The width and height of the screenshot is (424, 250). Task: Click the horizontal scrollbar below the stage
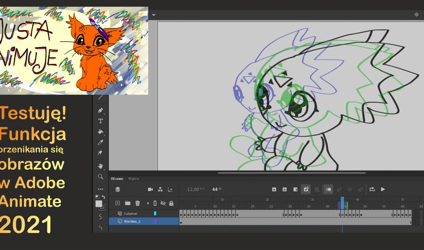[x=292, y=173]
